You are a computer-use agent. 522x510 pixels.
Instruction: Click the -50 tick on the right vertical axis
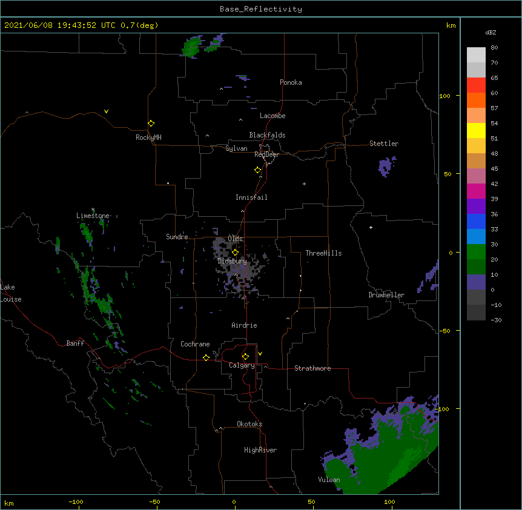pos(444,331)
